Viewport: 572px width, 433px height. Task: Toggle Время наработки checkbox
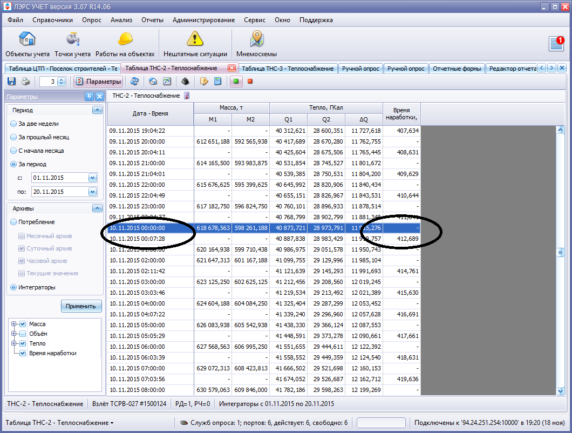tap(23, 353)
